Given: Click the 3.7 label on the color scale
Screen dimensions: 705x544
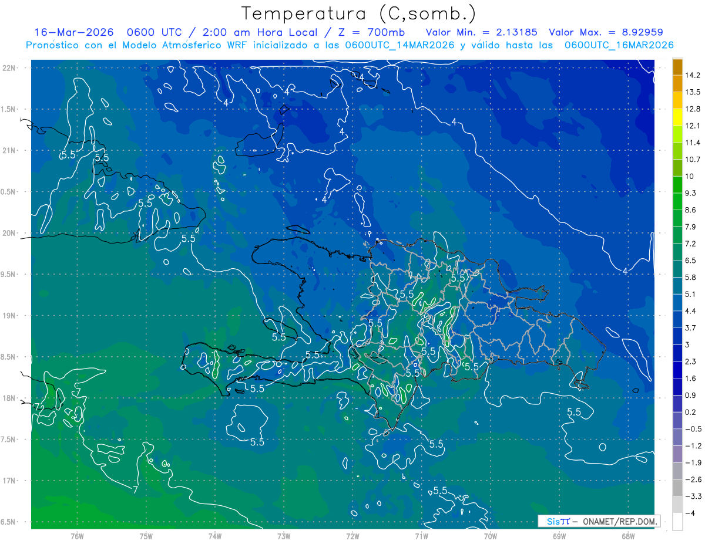Looking at the screenshot, I should coord(691,327).
